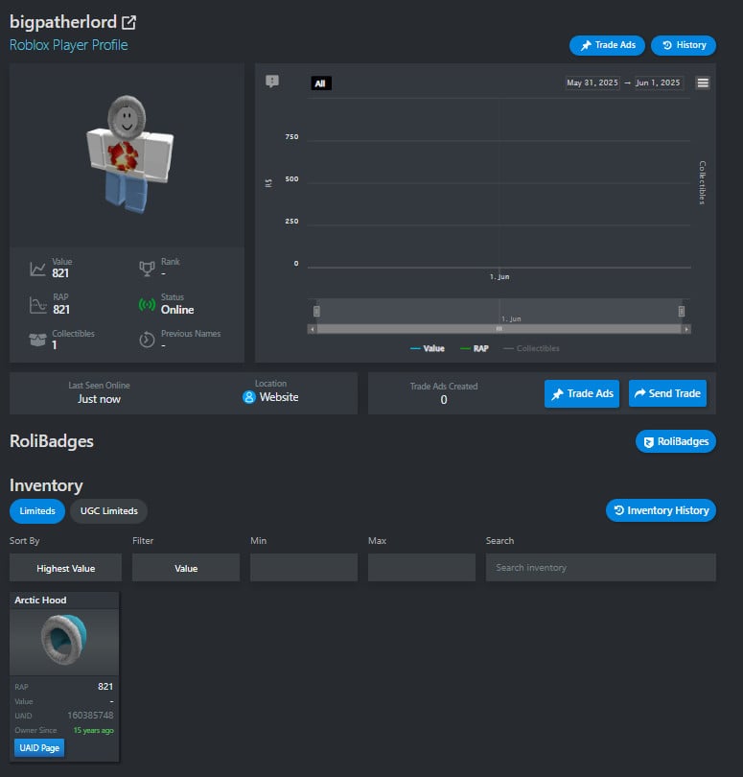This screenshot has width=743, height=777.
Task: Click the Collectibles box icon
Action: 37,340
